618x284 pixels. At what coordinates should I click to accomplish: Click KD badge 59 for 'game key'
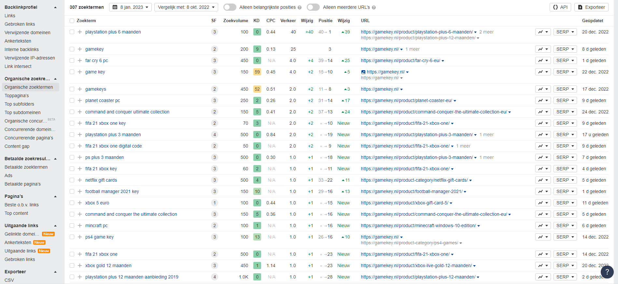(257, 72)
